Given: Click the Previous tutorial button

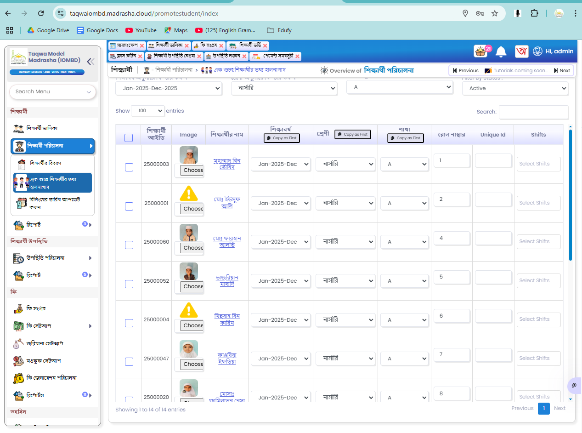Looking at the screenshot, I should 465,70.
